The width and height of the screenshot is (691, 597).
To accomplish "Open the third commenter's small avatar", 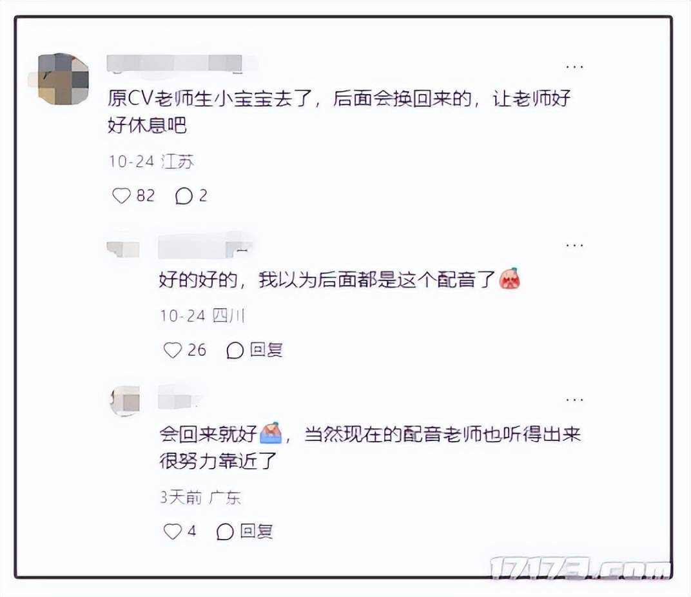I will click(124, 401).
